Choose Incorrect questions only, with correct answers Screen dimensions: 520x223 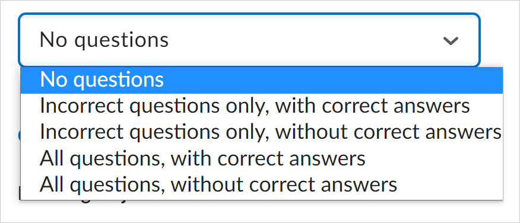point(262,106)
